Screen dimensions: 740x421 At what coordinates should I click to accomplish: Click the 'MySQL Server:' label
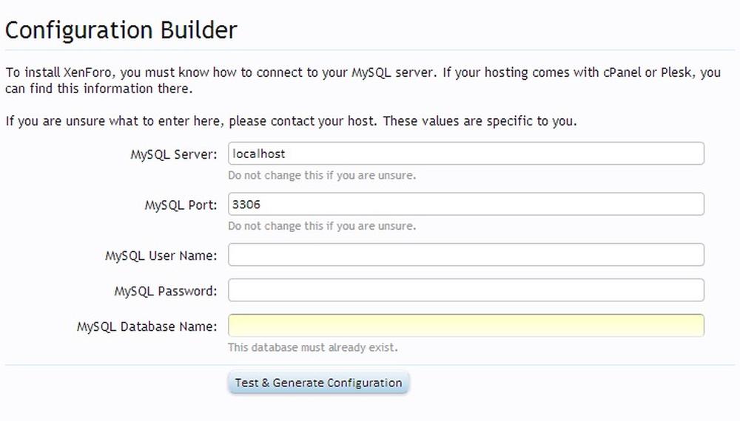(x=174, y=154)
